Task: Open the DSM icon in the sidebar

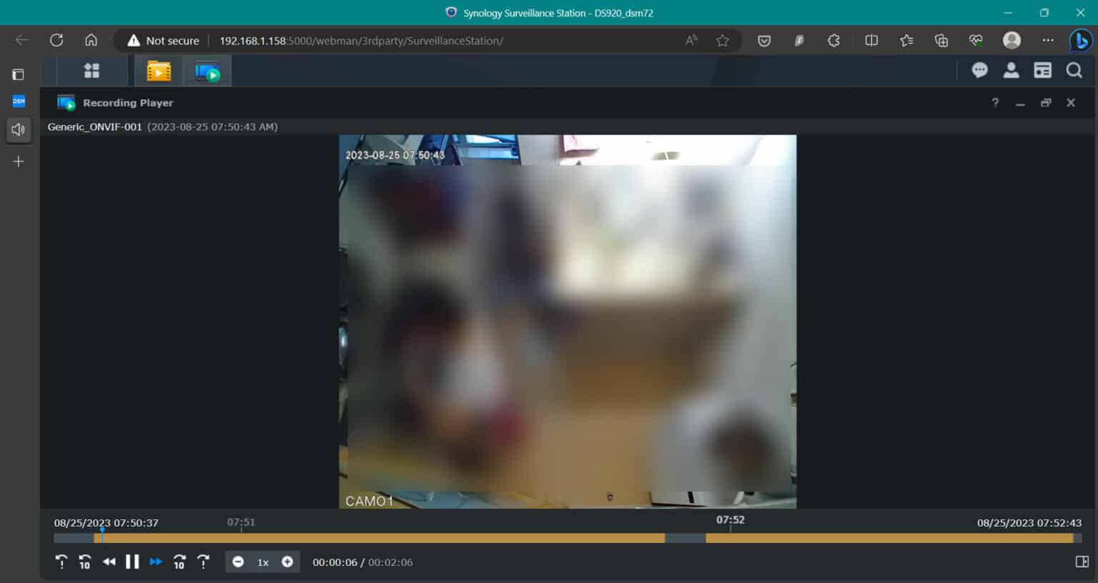Action: [x=18, y=101]
